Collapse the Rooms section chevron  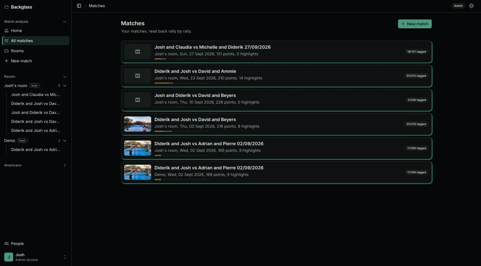point(65,76)
